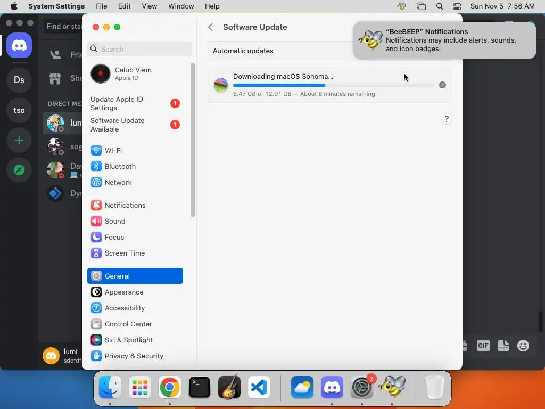Click Discord Find or start search box
The height and width of the screenshot is (409, 545).
(x=63, y=26)
